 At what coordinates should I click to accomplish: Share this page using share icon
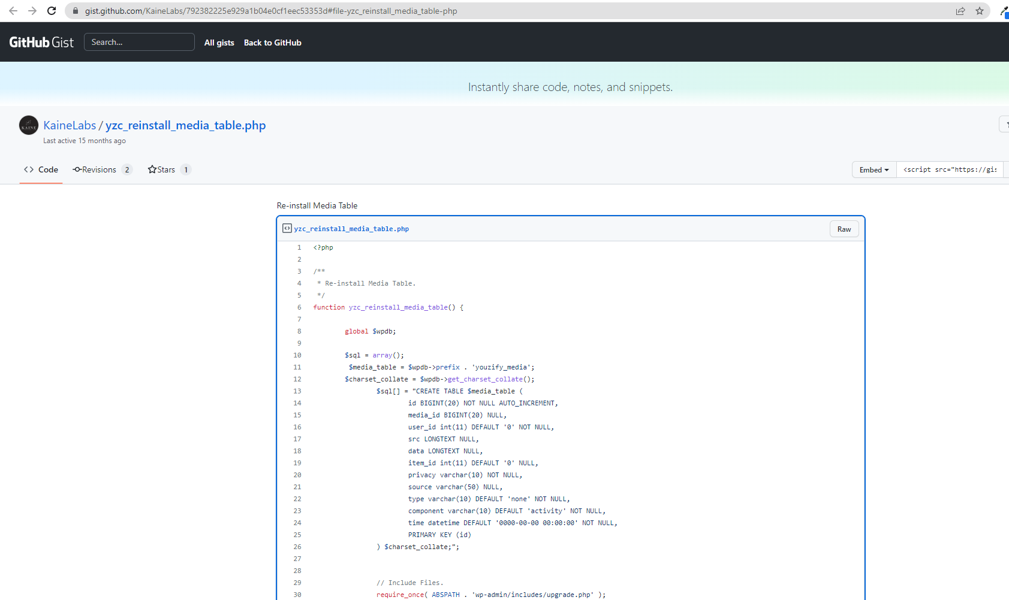(960, 11)
